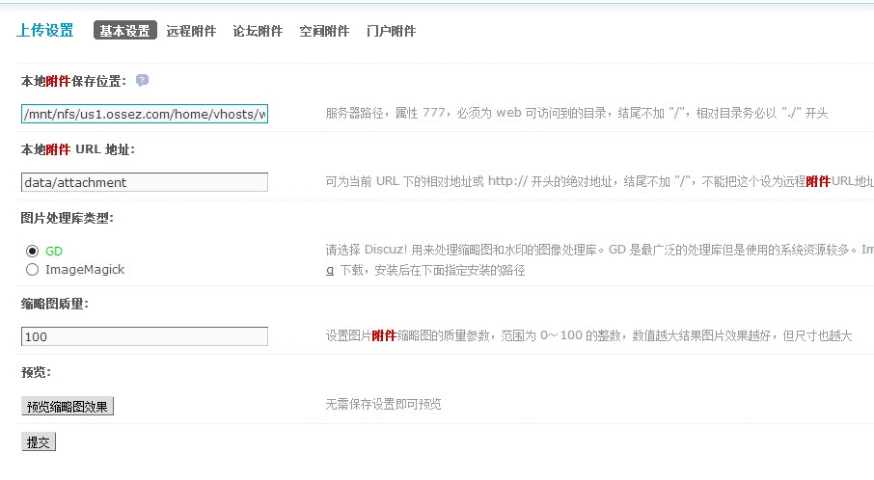Click the 预览 section label
874x480 pixels.
[x=36, y=372]
